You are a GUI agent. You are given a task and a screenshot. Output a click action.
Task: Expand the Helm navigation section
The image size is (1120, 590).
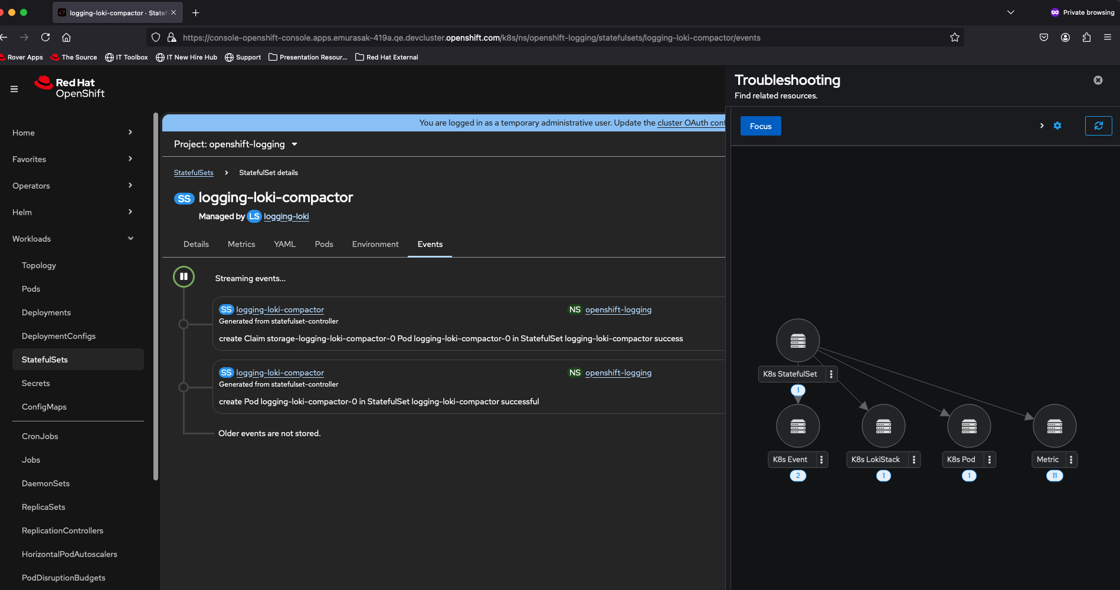pos(73,212)
